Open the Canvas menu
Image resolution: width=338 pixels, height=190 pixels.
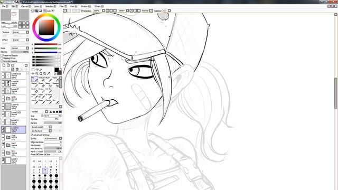click(26, 6)
